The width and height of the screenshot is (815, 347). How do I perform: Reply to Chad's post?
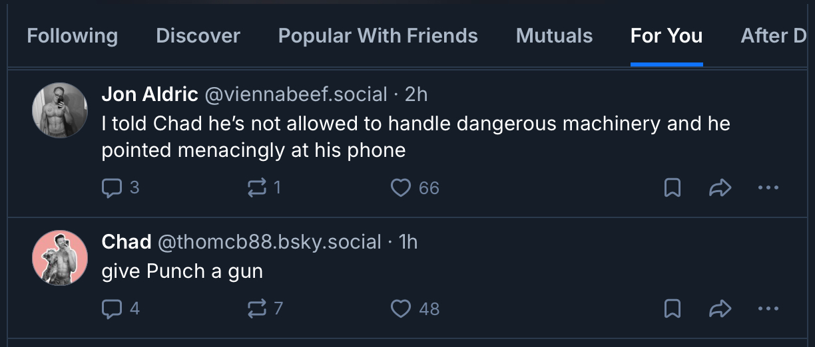point(111,308)
